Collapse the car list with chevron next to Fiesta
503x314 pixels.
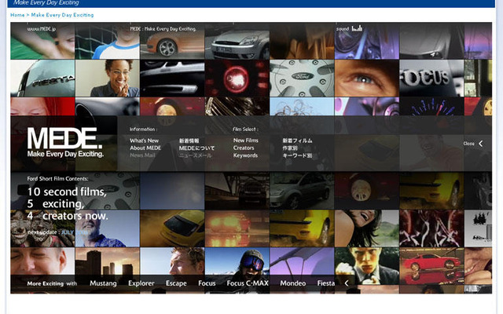pos(347,283)
